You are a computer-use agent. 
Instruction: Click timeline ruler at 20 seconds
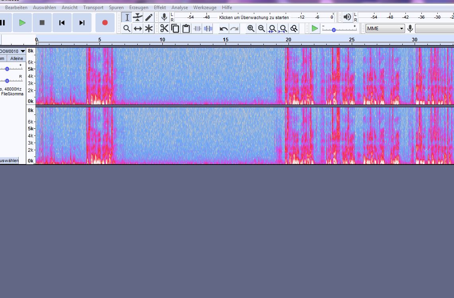click(x=288, y=40)
